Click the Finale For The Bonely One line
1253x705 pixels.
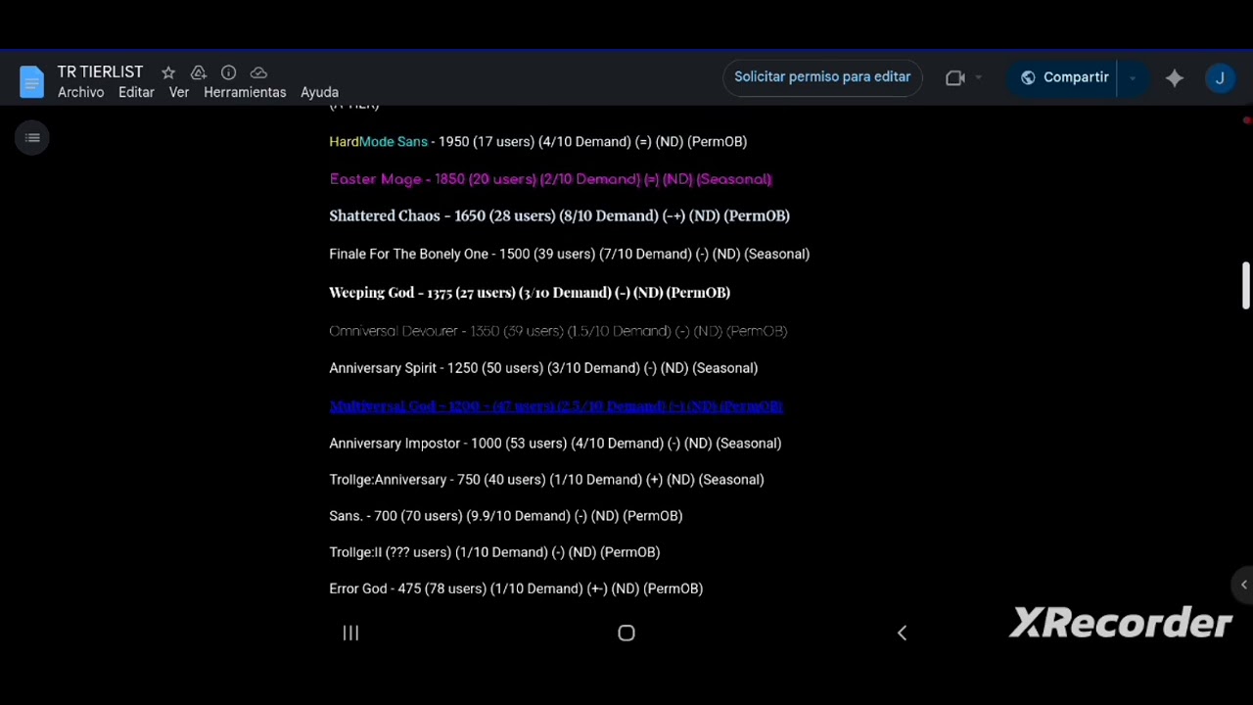pyautogui.click(x=570, y=255)
